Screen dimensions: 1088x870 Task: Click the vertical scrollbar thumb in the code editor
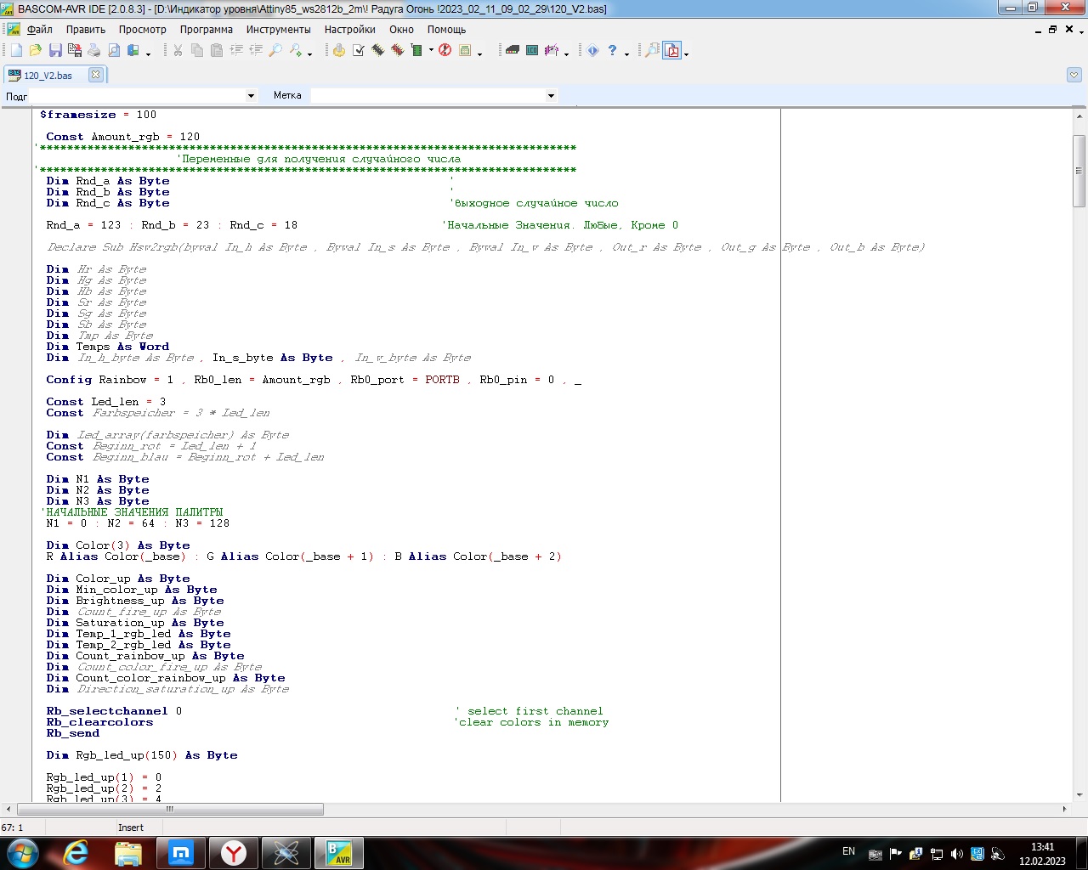(x=1079, y=171)
